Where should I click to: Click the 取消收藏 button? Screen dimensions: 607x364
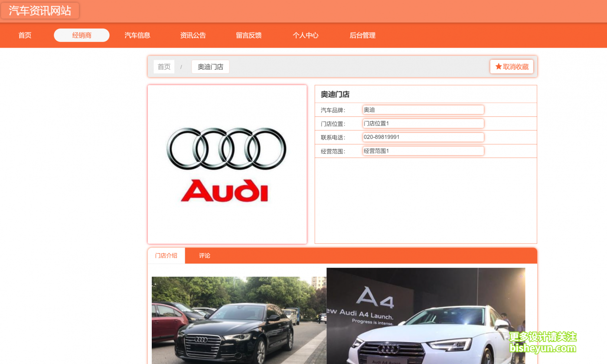pos(512,67)
